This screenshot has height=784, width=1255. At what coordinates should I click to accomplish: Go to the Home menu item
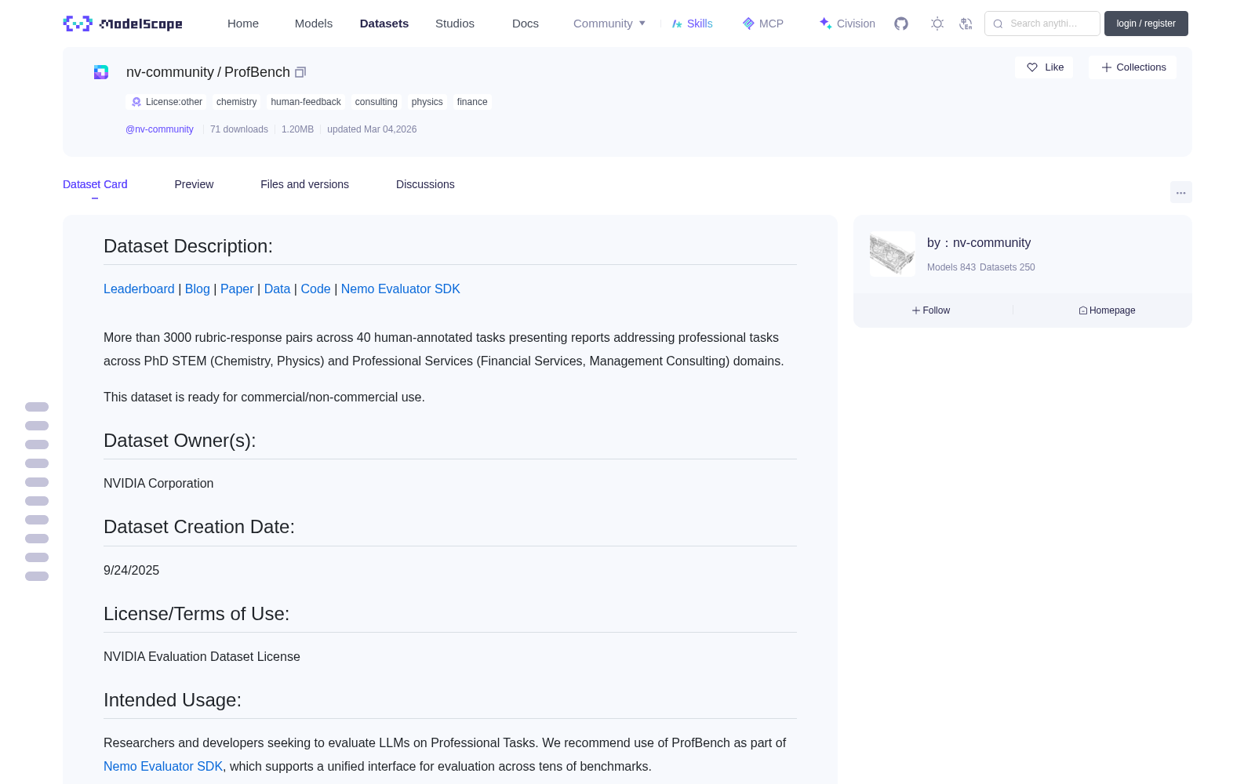click(243, 24)
